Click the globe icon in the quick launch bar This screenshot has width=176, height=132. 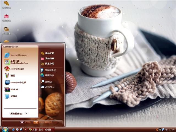[17, 130]
